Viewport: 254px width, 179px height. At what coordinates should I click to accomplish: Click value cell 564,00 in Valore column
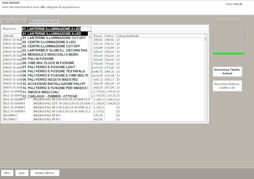[x=110, y=60]
